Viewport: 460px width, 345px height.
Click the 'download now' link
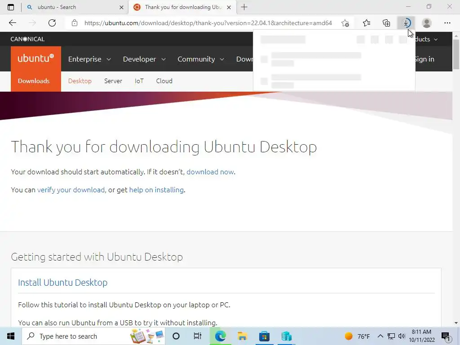pyautogui.click(x=210, y=172)
